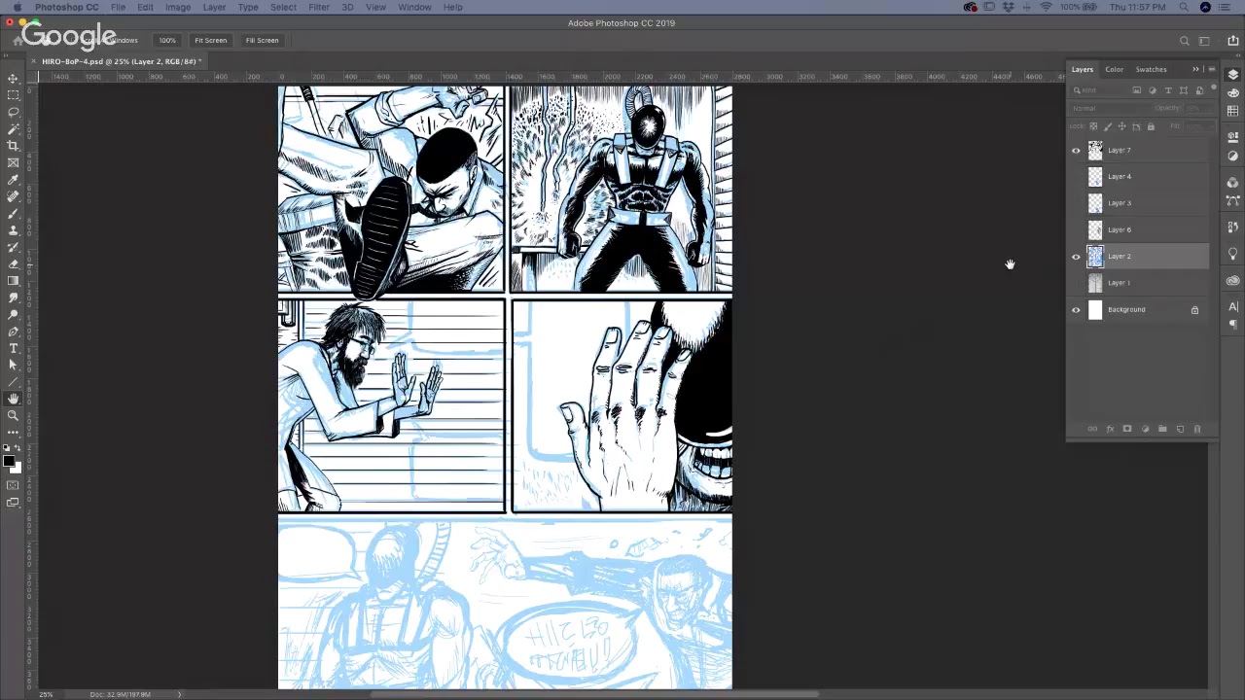
Task: Click the delete layer trash icon
Action: click(1197, 429)
